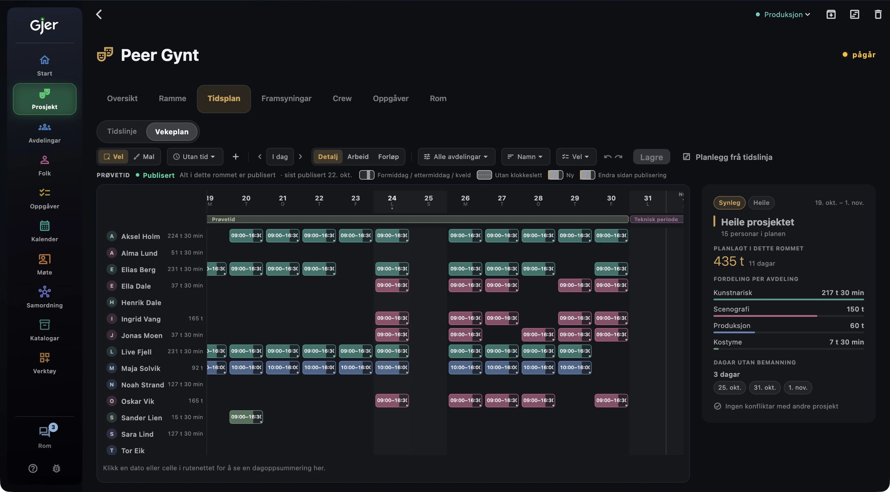Image resolution: width=890 pixels, height=492 pixels.
Task: Open the Utan tid dropdown
Action: pos(195,157)
